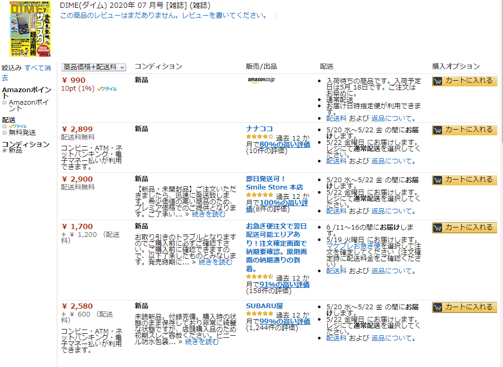The width and height of the screenshot is (503, 367).
Task: Tick the Prime shipping checkbox filter
Action: 5,126
